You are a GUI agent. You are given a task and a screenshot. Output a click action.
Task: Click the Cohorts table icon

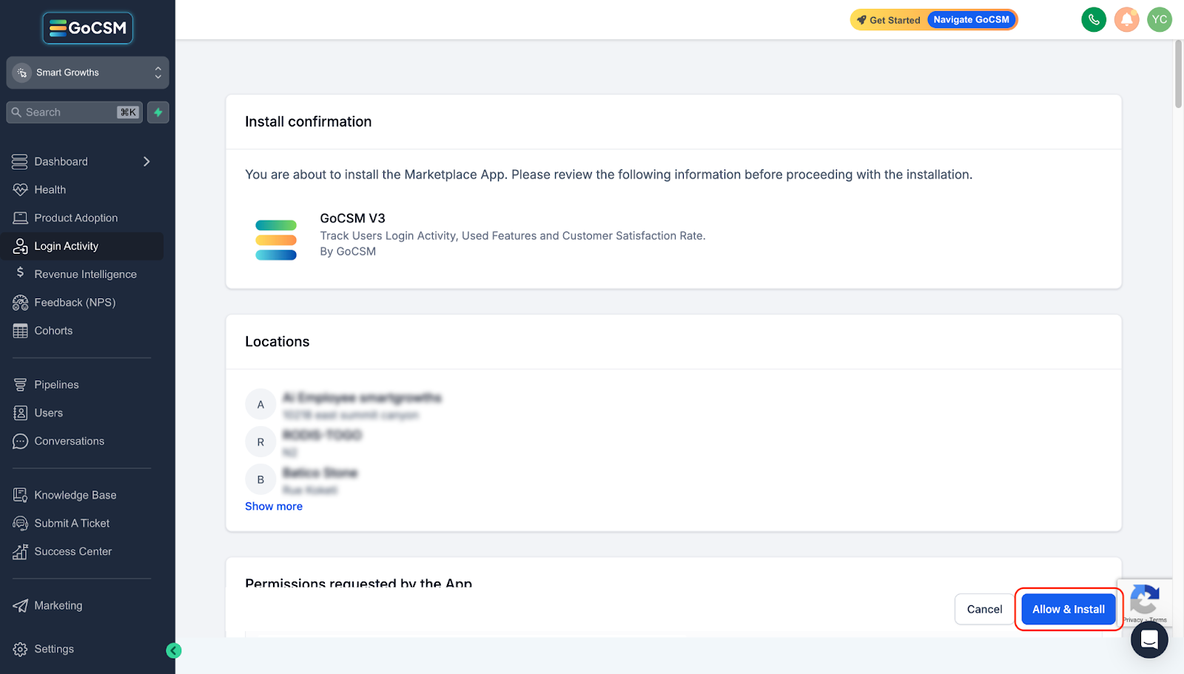[20, 330]
